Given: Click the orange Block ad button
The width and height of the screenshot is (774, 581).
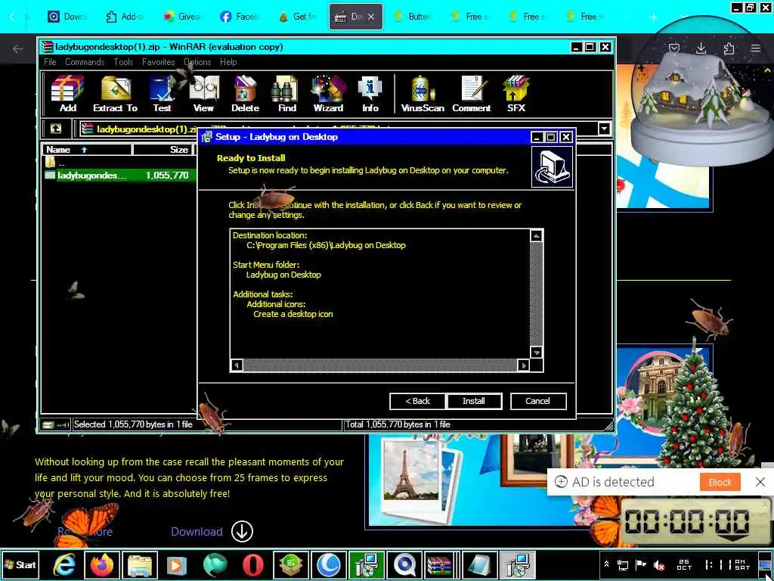Looking at the screenshot, I should pos(720,482).
